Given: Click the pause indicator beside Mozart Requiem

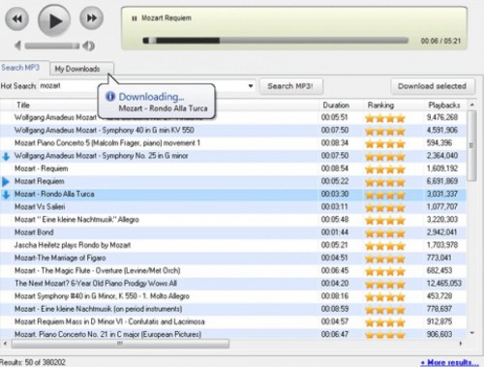Looking at the screenshot, I should click(135, 18).
